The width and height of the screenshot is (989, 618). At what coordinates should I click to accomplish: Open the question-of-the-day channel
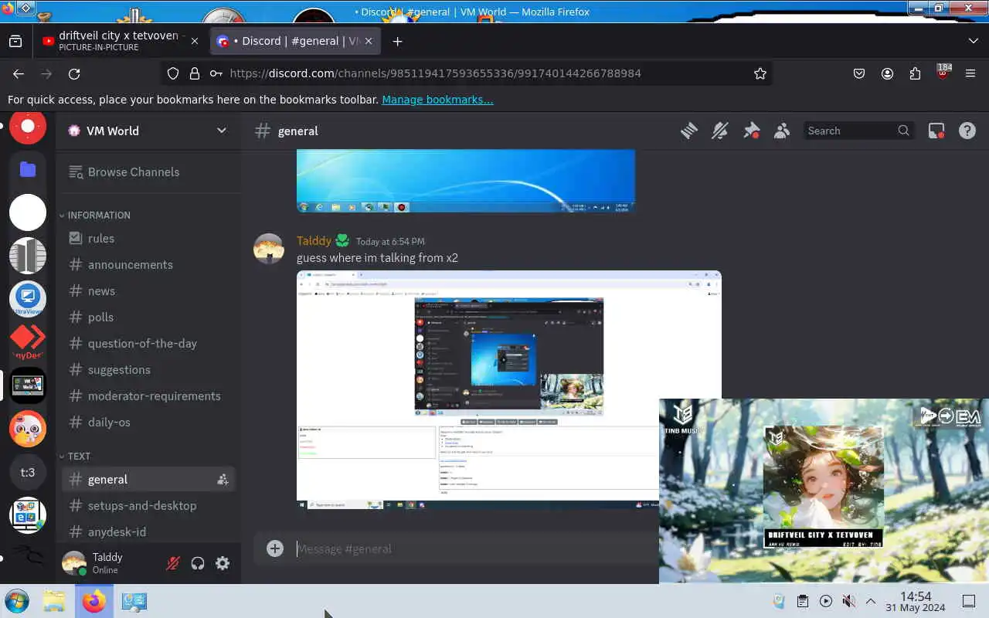pyautogui.click(x=148, y=343)
